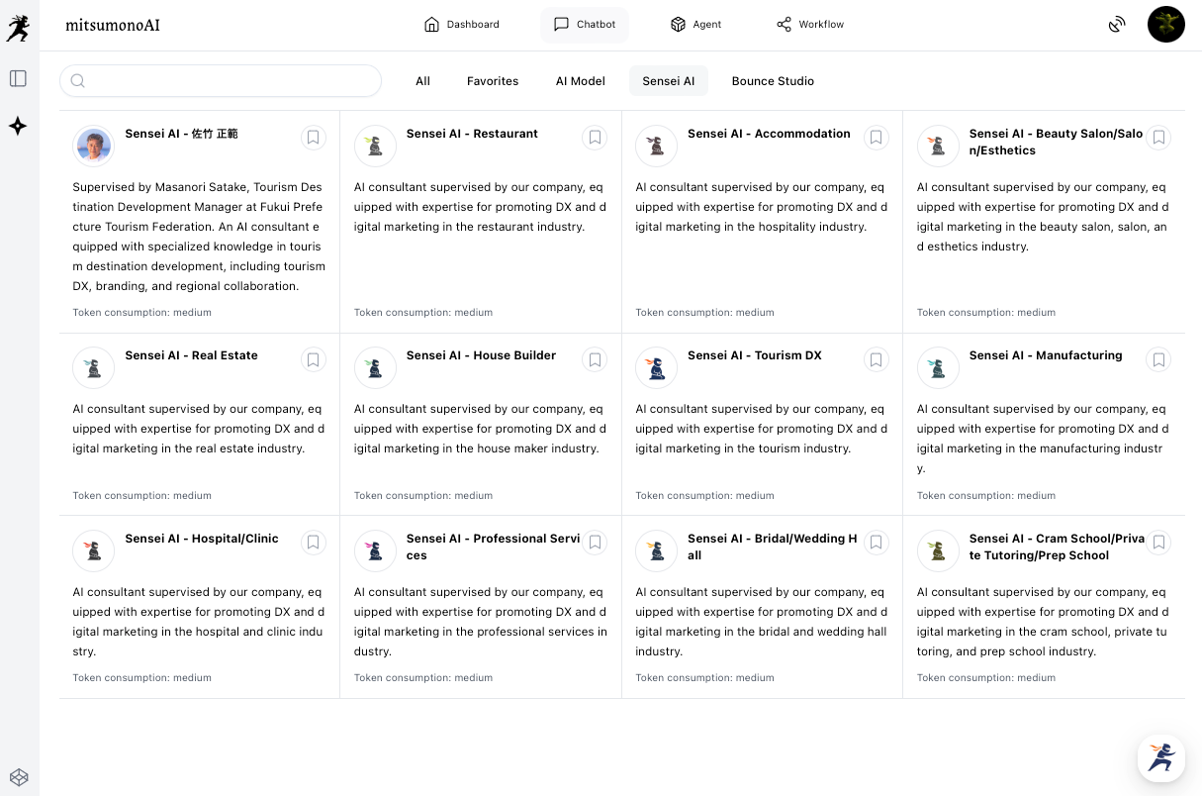Switch to the Favorites filter tab
This screenshot has height=796, width=1202.
point(493,81)
